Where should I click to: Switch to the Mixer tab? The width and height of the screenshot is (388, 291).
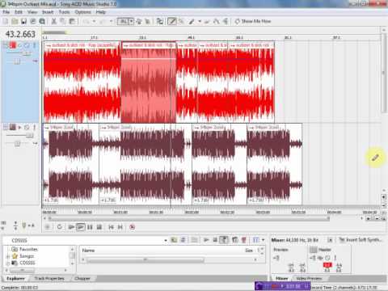pos(281,278)
